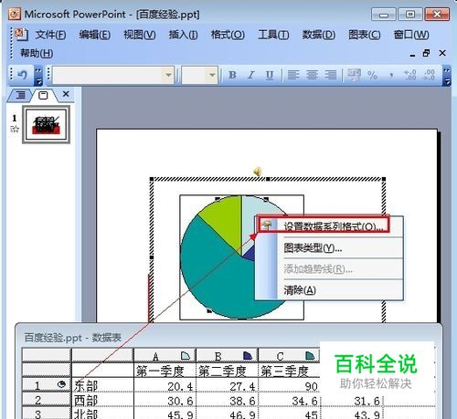Image resolution: width=457 pixels, height=419 pixels.
Task: Open the font name dropdown
Action: [x=168, y=75]
